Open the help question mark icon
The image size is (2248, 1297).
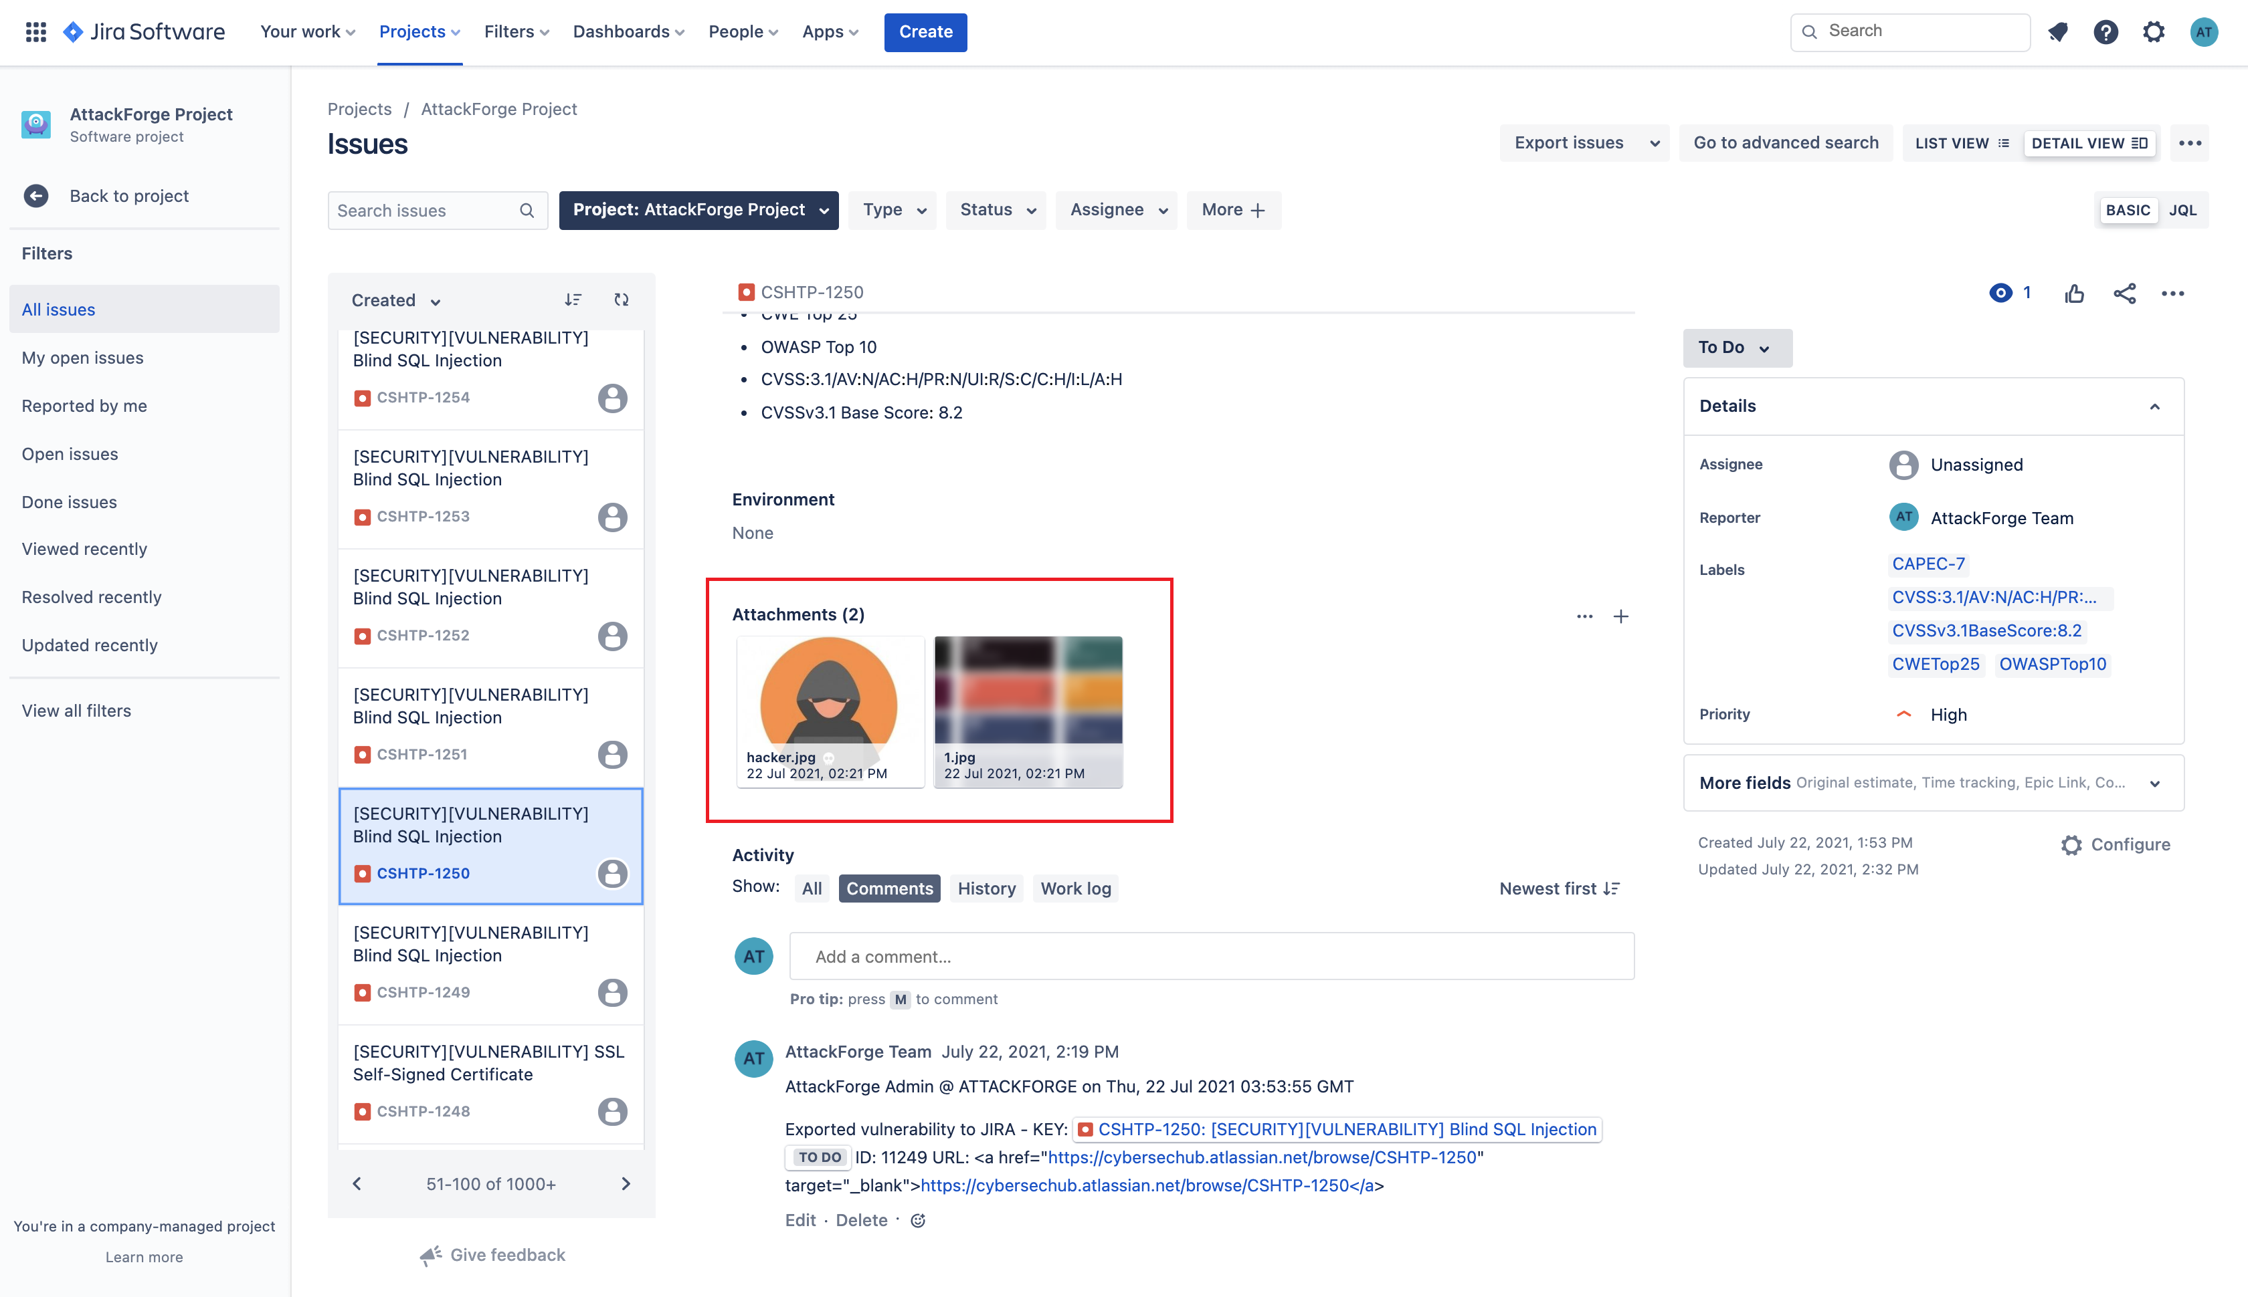coord(2105,32)
